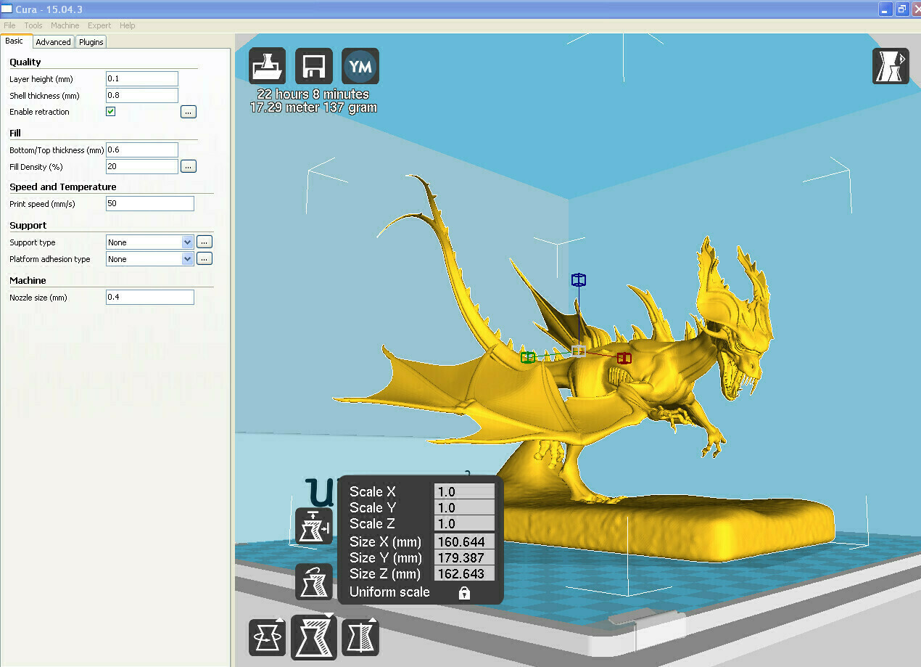
Task: Open Platform adhesion ellipsis settings button
Action: pyautogui.click(x=205, y=258)
